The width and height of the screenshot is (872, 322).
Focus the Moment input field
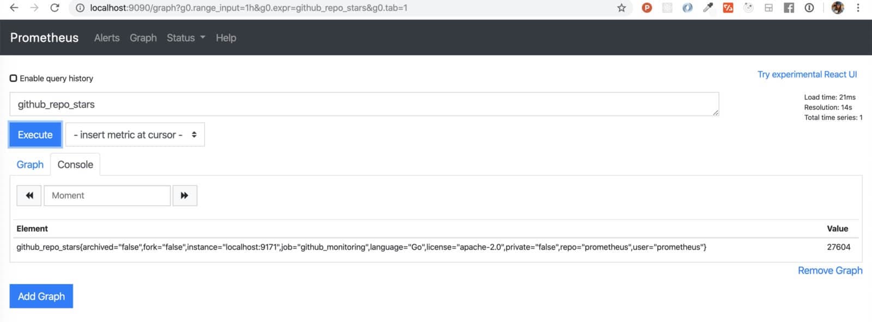[x=107, y=196]
